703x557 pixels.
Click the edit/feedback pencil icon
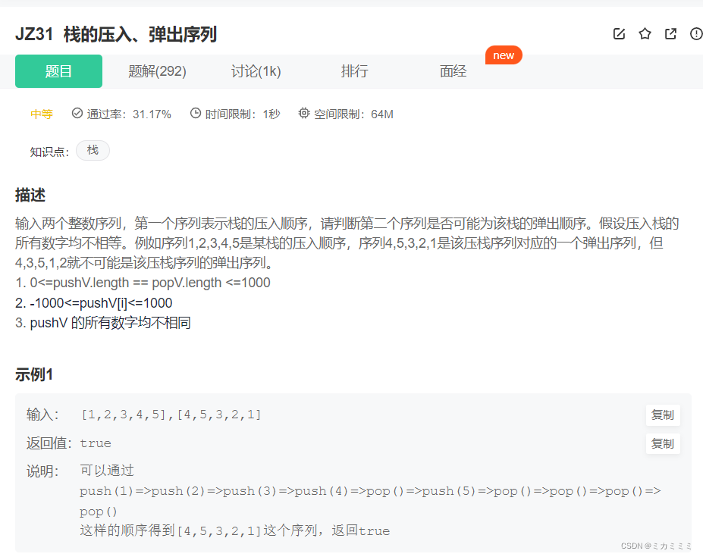[x=618, y=33]
